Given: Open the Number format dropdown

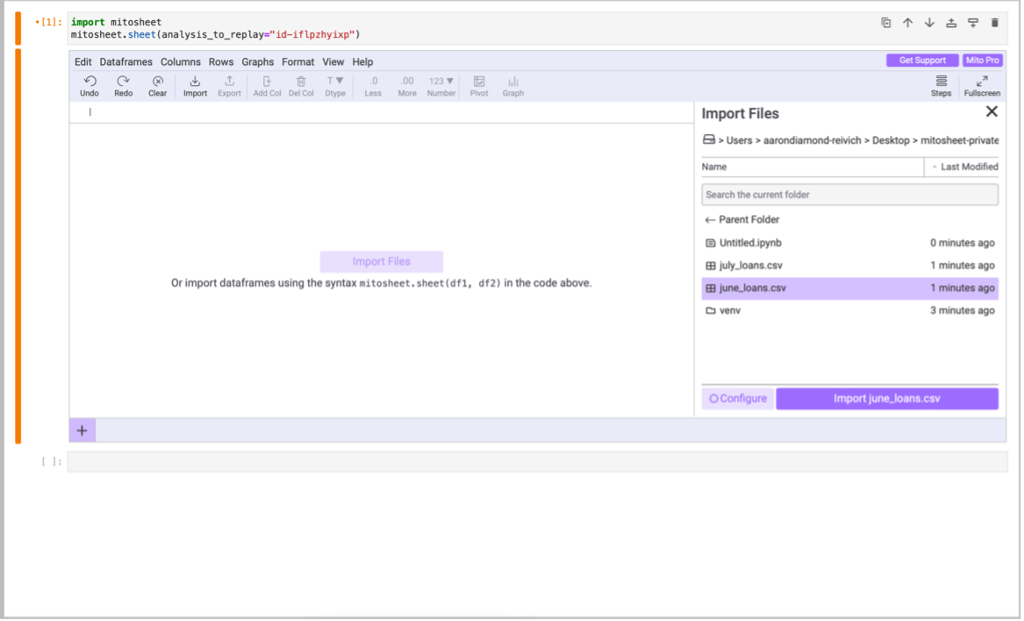Looking at the screenshot, I should pyautogui.click(x=441, y=82).
